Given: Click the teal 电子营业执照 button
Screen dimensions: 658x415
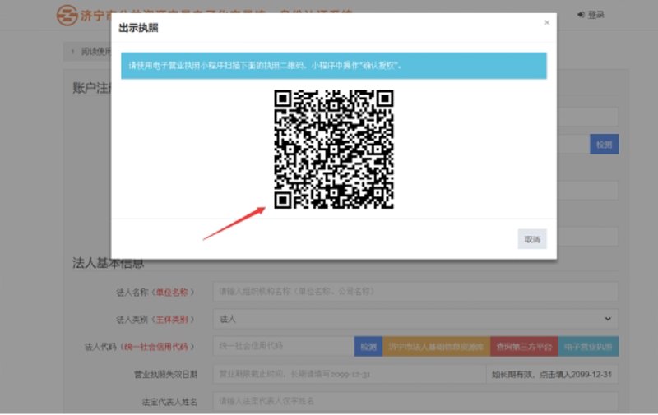Looking at the screenshot, I should [x=588, y=347].
